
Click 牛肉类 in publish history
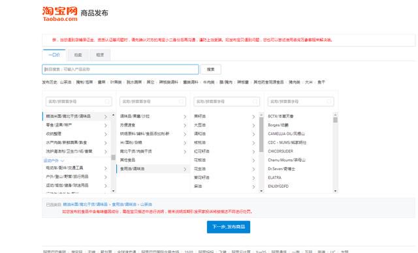tap(209, 82)
